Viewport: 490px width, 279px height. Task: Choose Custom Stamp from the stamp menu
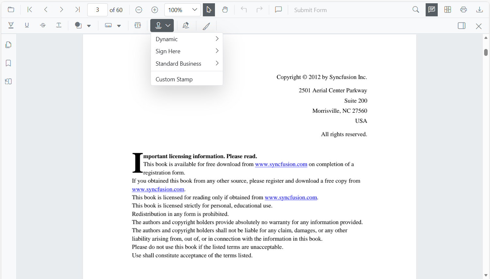[x=174, y=79]
